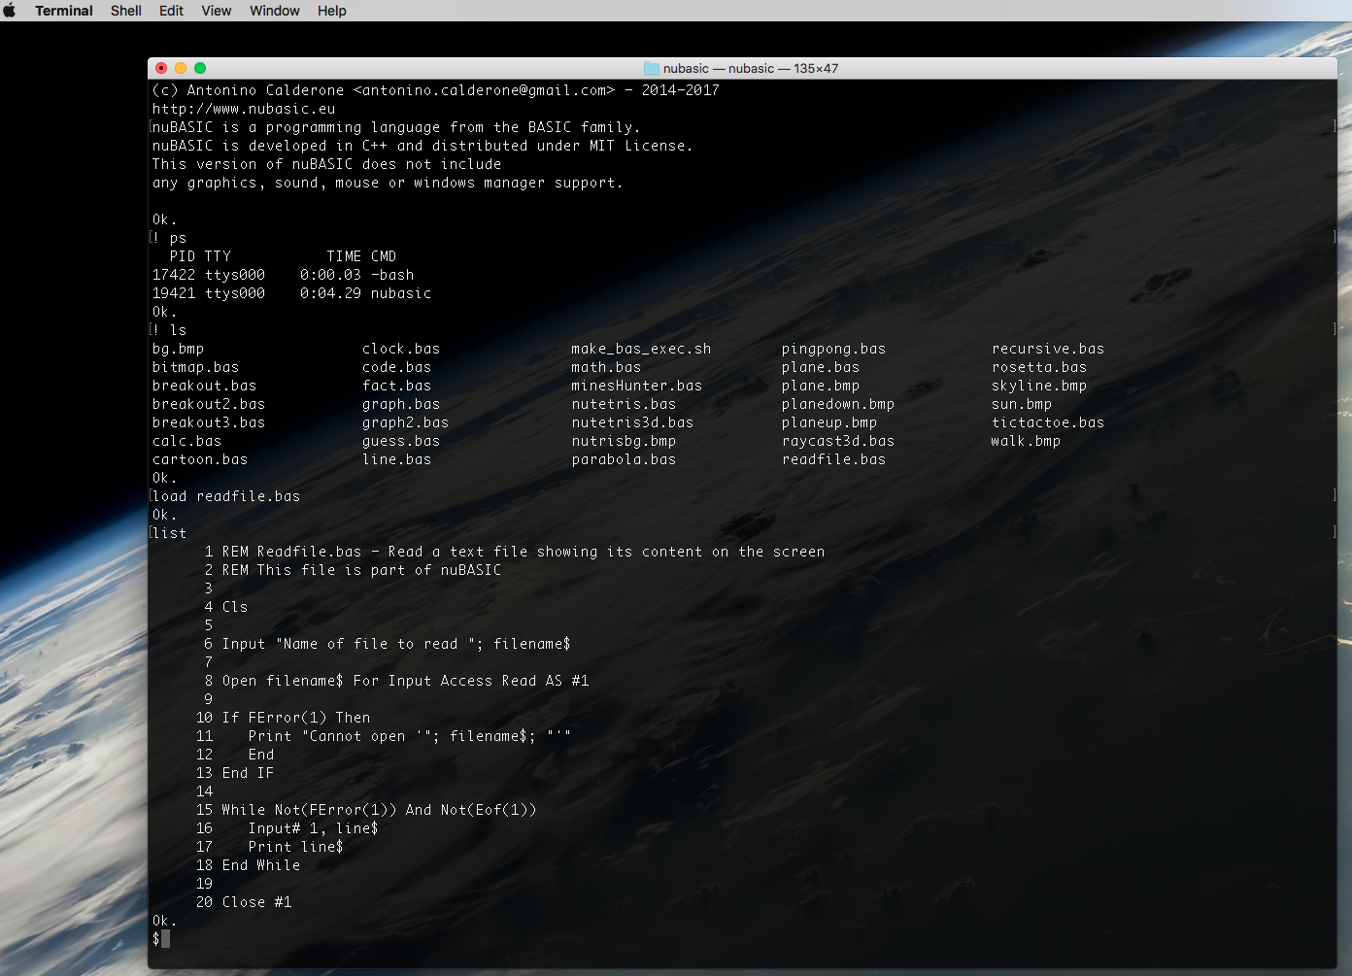
Task: Click the 'list' command line
Action: click(x=170, y=533)
